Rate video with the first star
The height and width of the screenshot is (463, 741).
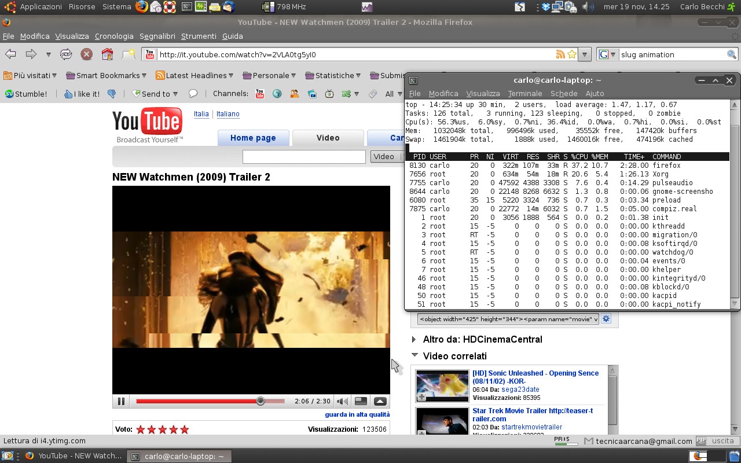[141, 429]
